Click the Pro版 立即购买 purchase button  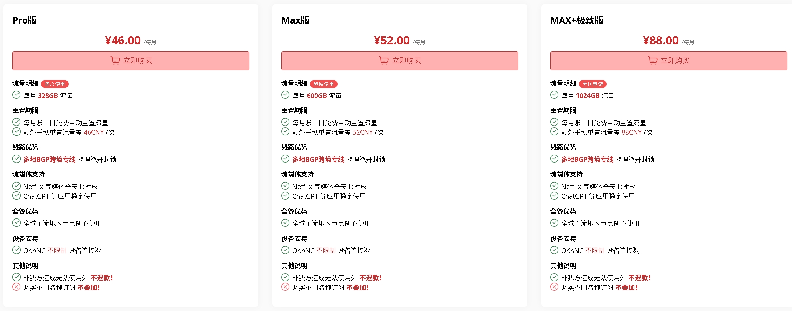pos(131,61)
